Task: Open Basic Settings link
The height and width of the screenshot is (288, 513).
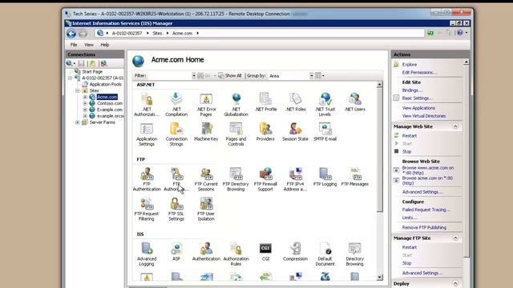Action: pyautogui.click(x=417, y=98)
